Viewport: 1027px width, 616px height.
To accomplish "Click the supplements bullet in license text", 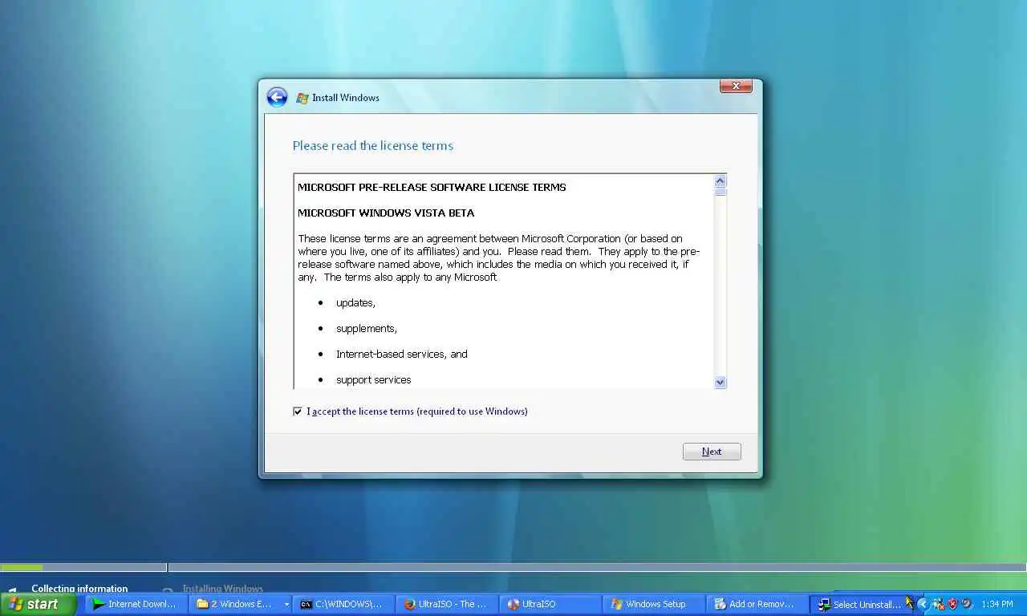I will (367, 329).
